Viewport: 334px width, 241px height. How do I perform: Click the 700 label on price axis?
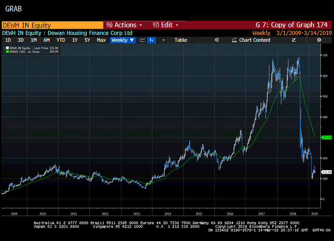[325, 55]
